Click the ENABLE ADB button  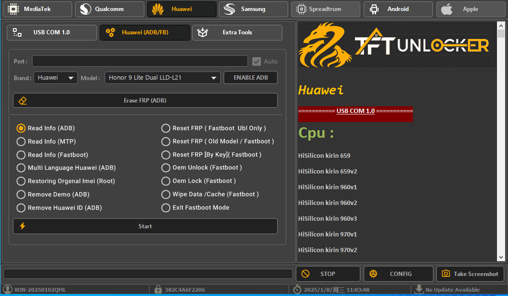coord(251,78)
